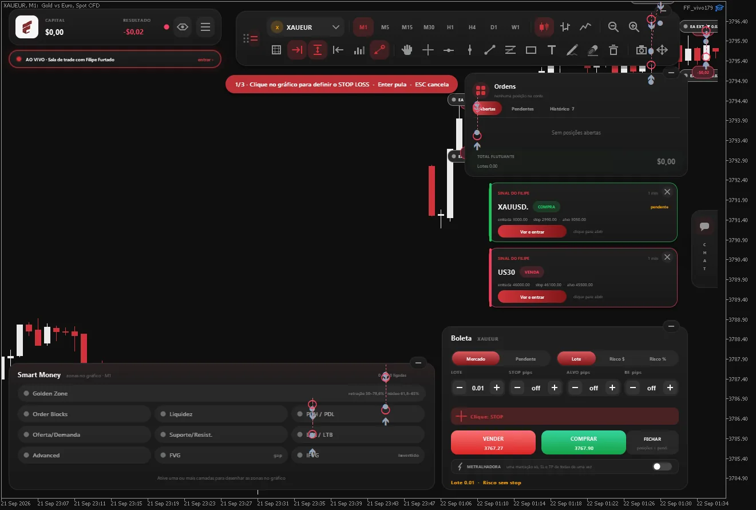Viewport: 756px width, 510px height.
Task: Toggle capital visibility eye icon
Action: click(x=183, y=27)
